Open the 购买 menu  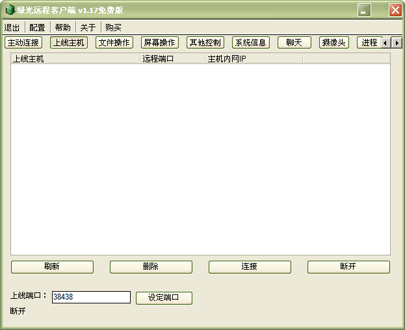pos(113,27)
